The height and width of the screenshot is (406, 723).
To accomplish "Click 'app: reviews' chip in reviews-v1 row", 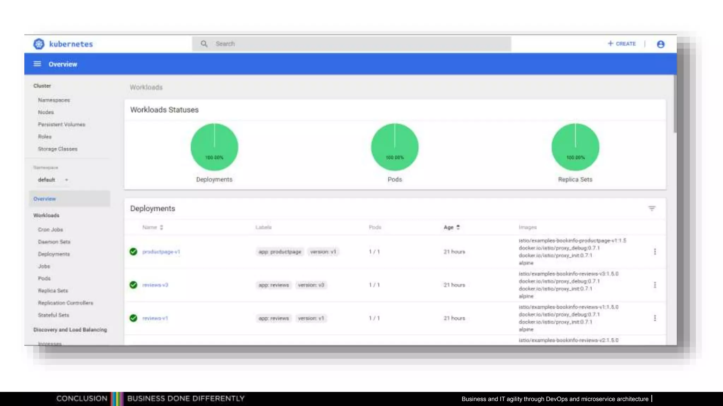I will (274, 318).
